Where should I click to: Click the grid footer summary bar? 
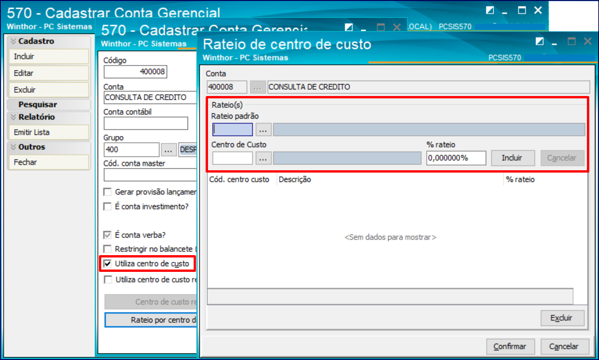(390, 296)
